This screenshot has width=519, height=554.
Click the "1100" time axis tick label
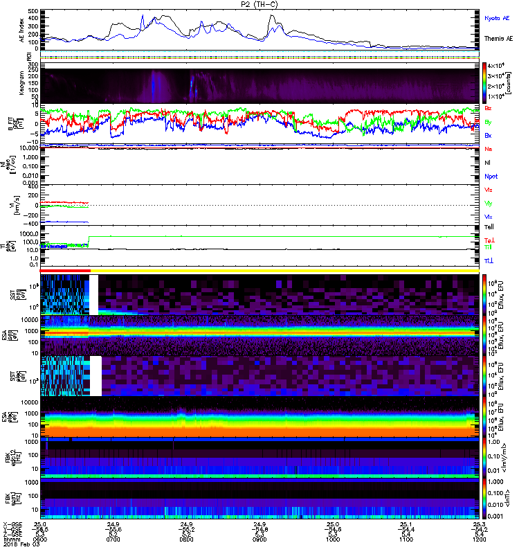coord(406,539)
